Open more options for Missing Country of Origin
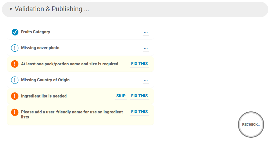Viewport: 270px width, 143px height. click(x=146, y=80)
